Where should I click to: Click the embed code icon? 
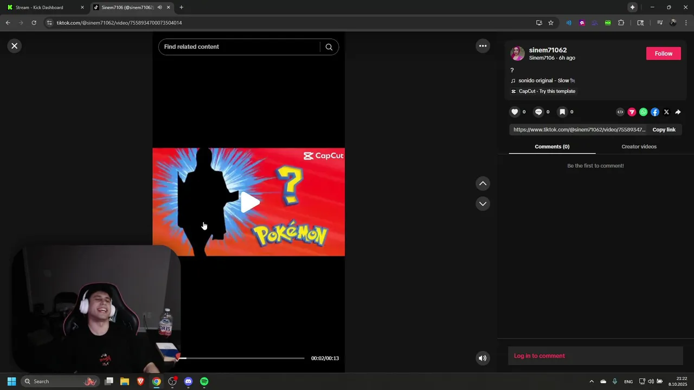(620, 112)
